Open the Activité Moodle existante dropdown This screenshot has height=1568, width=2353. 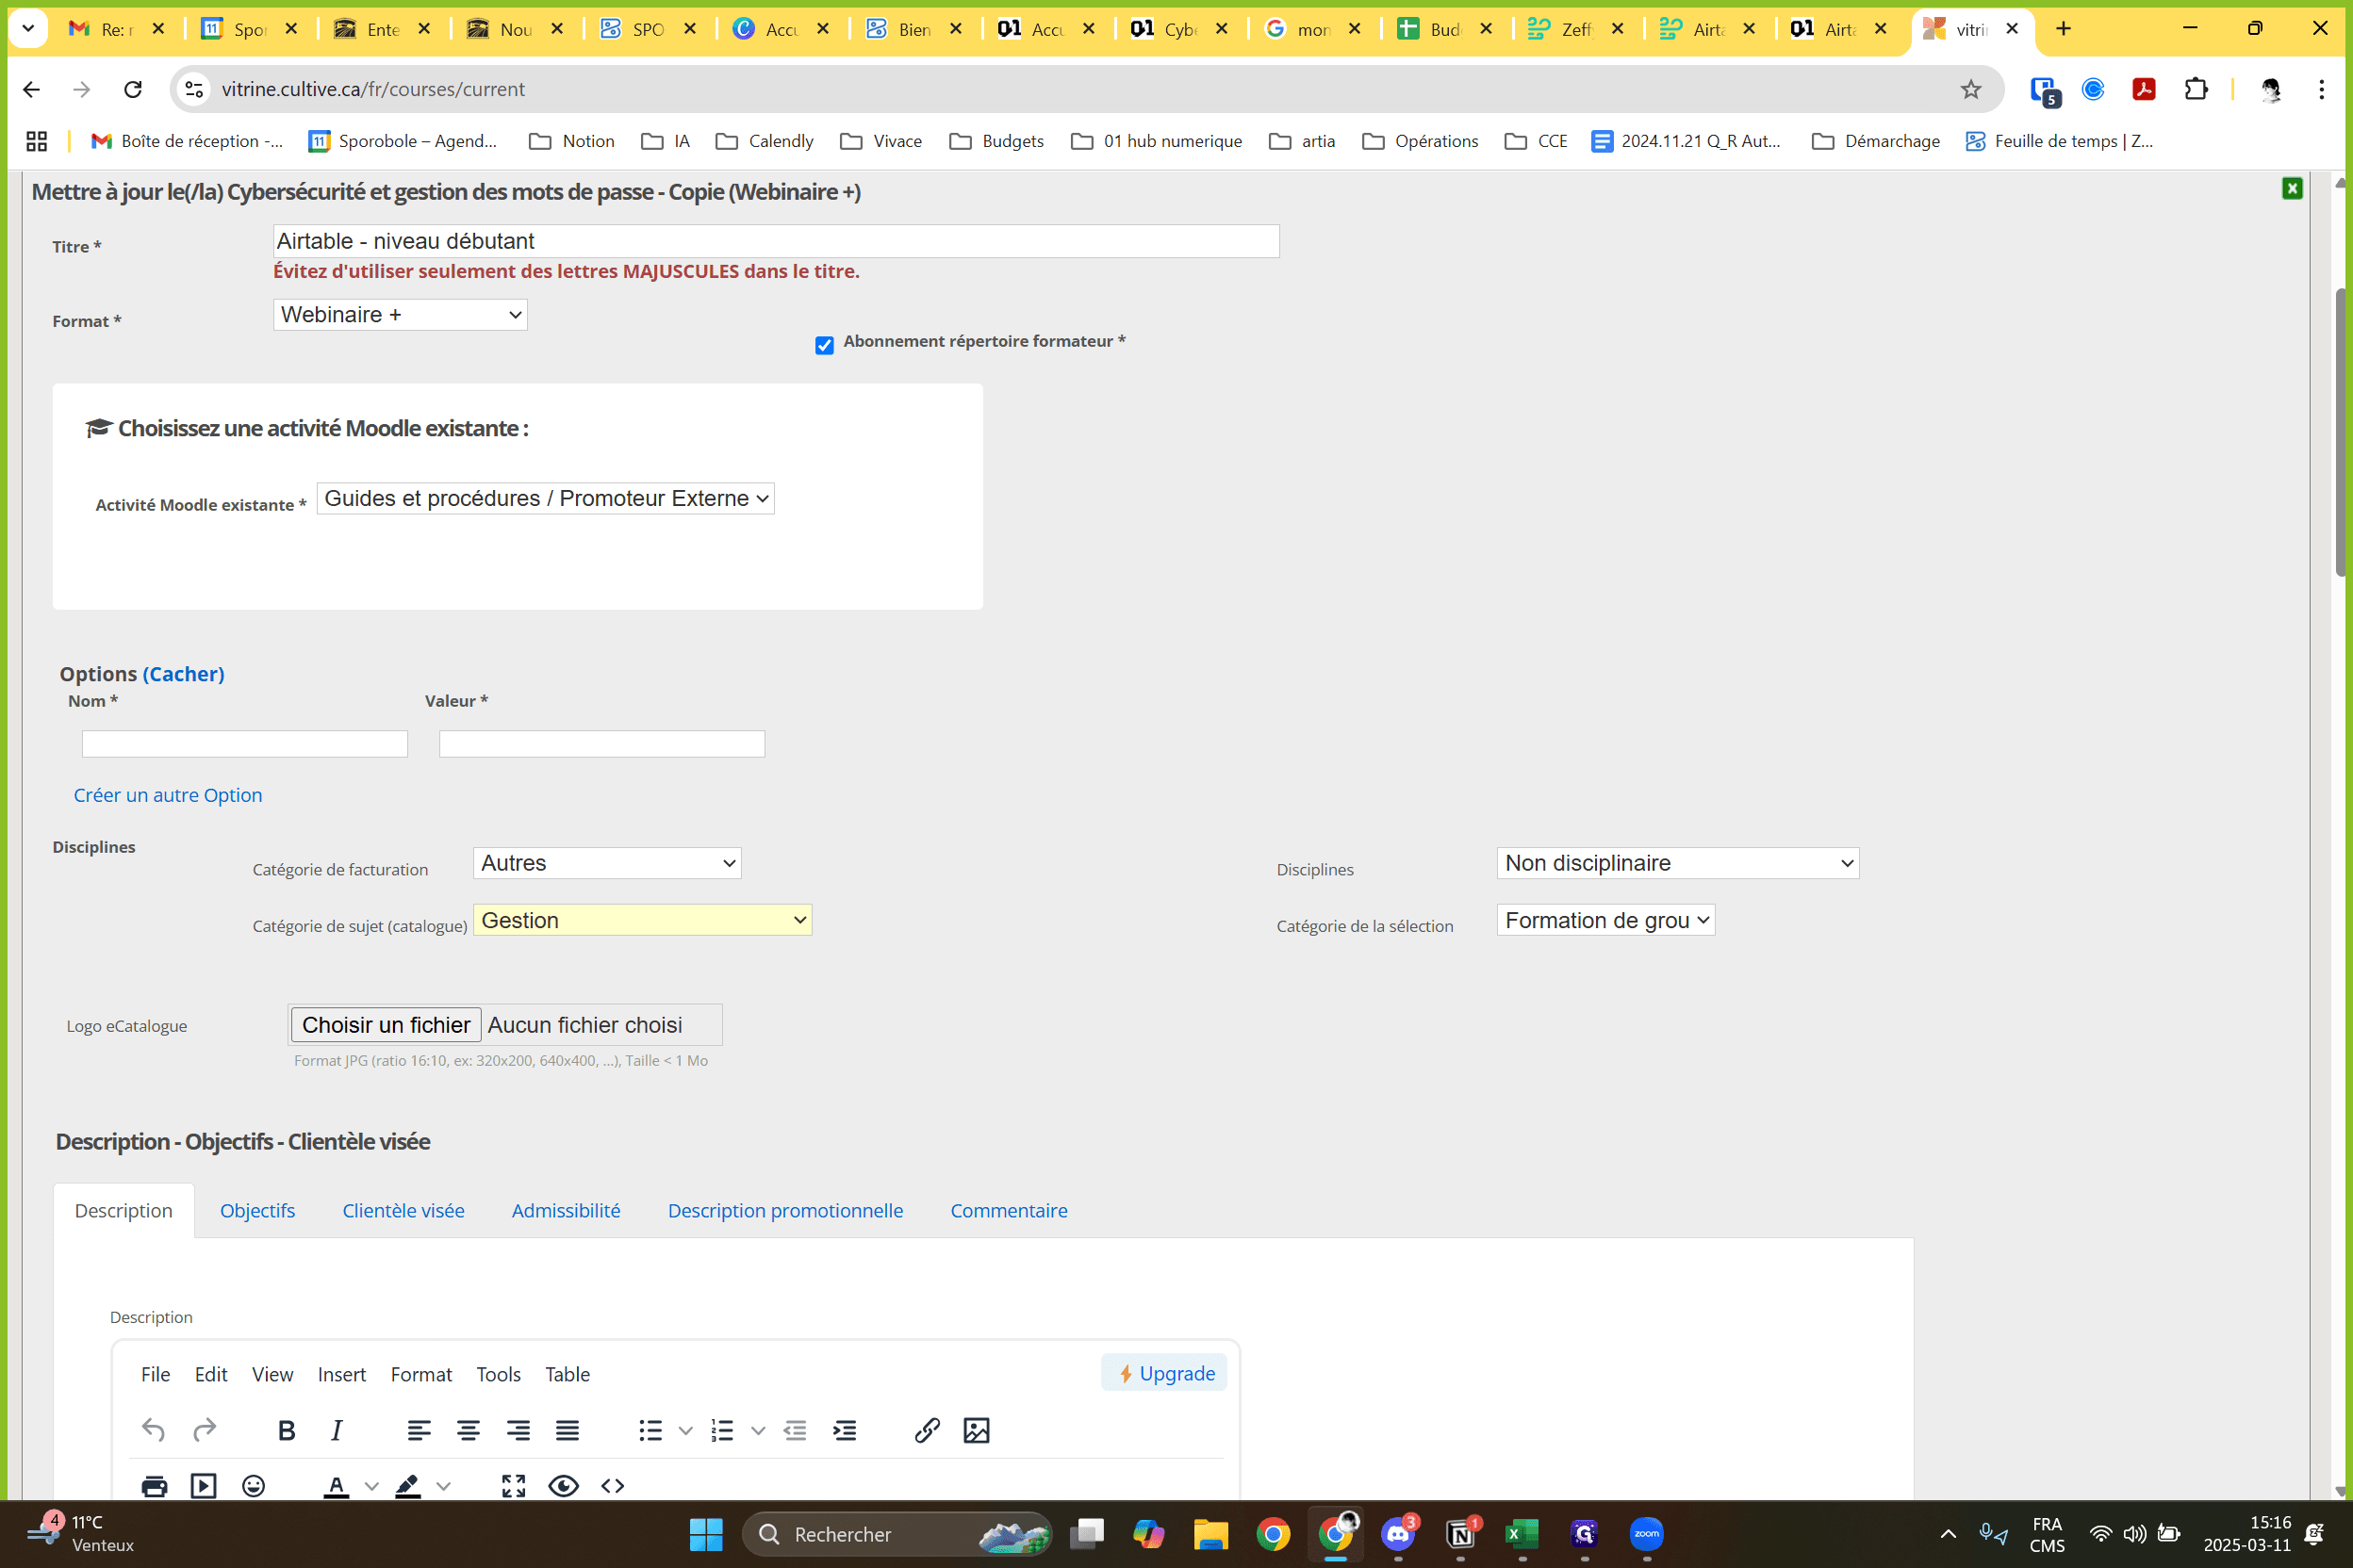tap(545, 498)
